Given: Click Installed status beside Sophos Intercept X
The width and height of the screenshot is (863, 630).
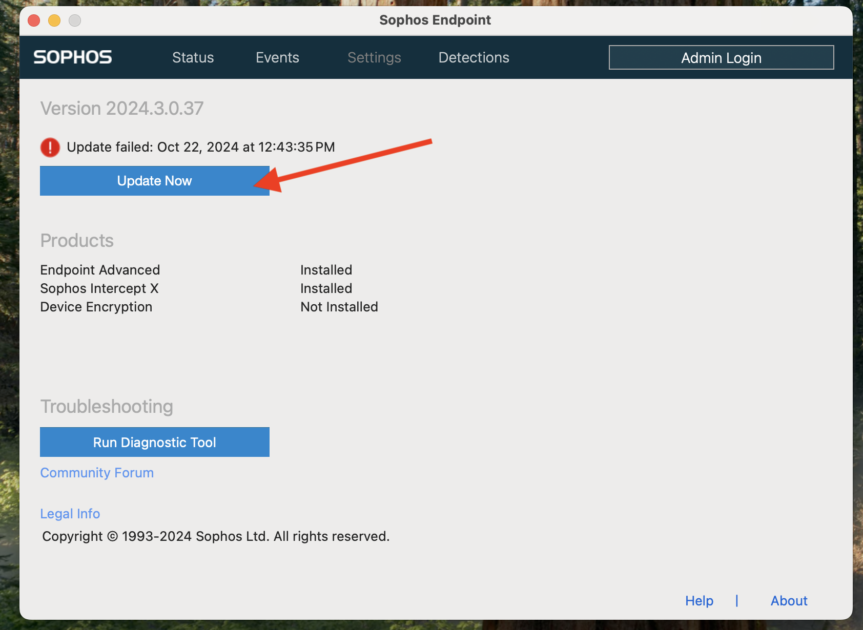Looking at the screenshot, I should click(x=326, y=288).
